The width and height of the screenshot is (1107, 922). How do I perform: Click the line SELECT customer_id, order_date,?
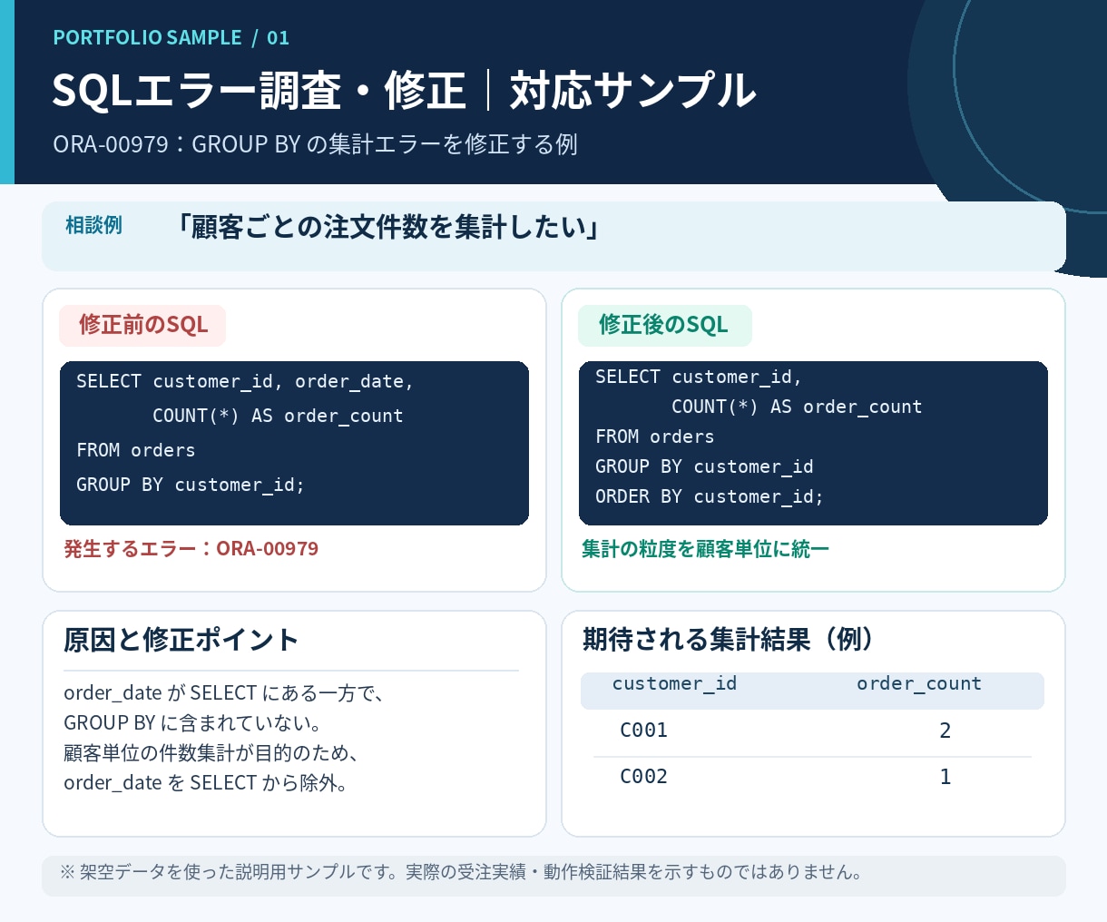(x=245, y=382)
